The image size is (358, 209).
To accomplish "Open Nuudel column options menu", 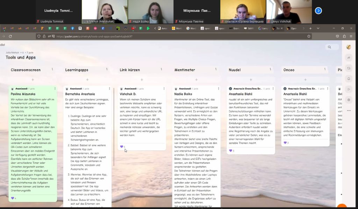I will tap(270, 69).
